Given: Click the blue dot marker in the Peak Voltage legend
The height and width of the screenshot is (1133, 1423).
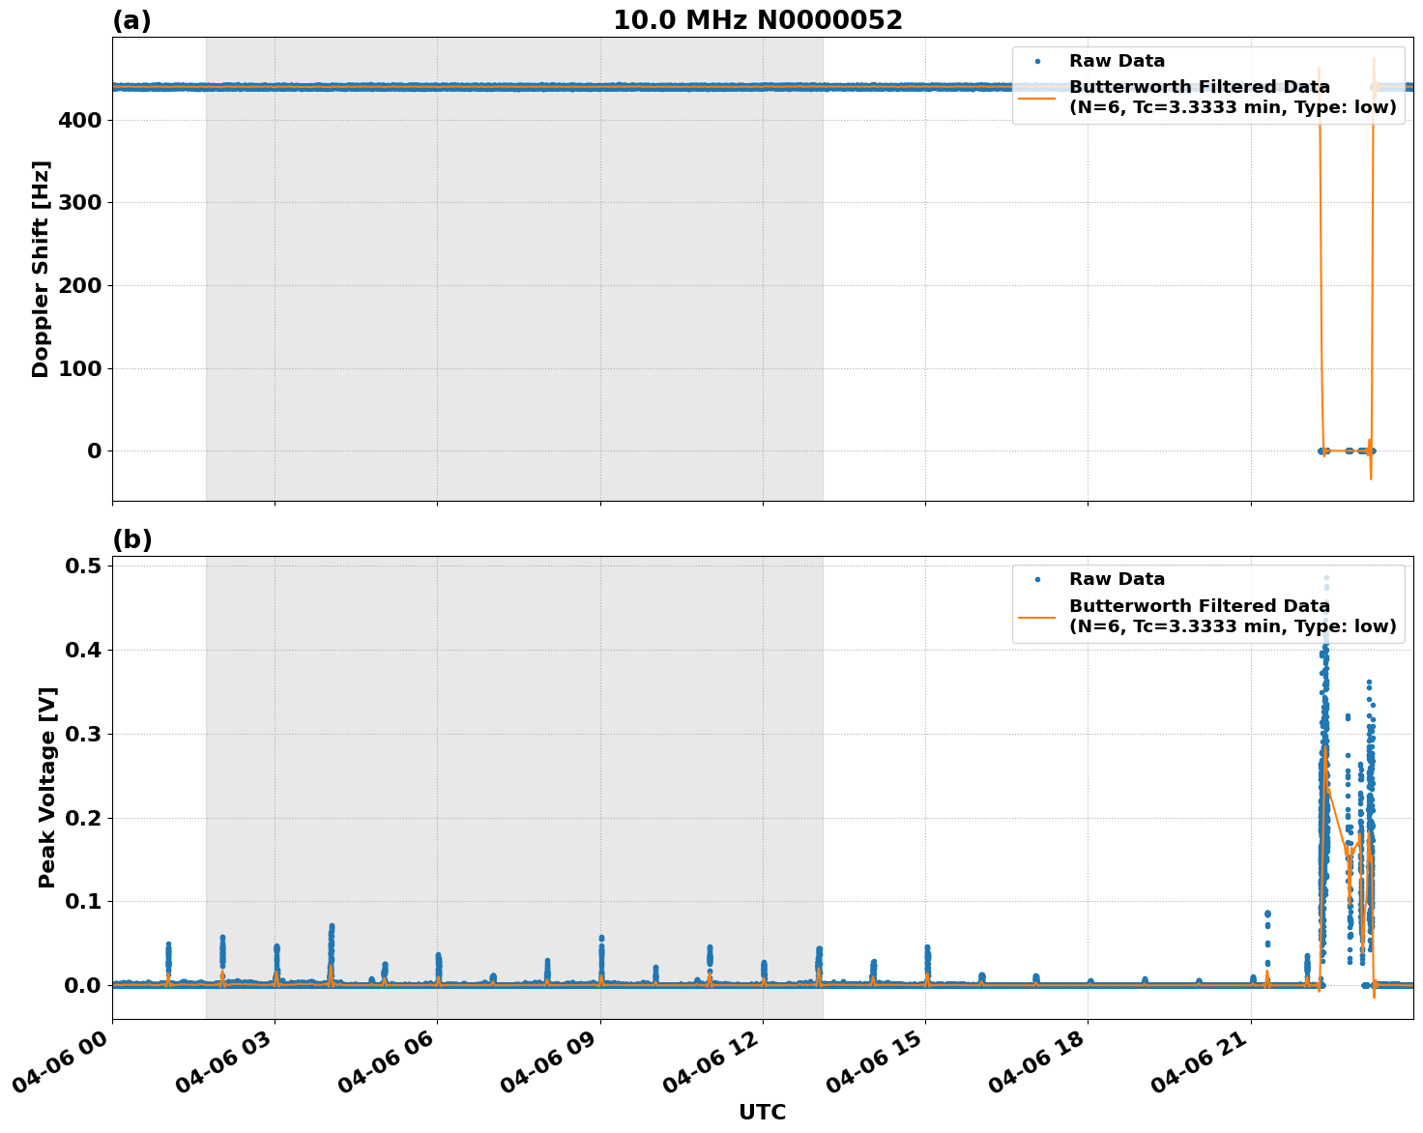Looking at the screenshot, I should [x=1037, y=580].
